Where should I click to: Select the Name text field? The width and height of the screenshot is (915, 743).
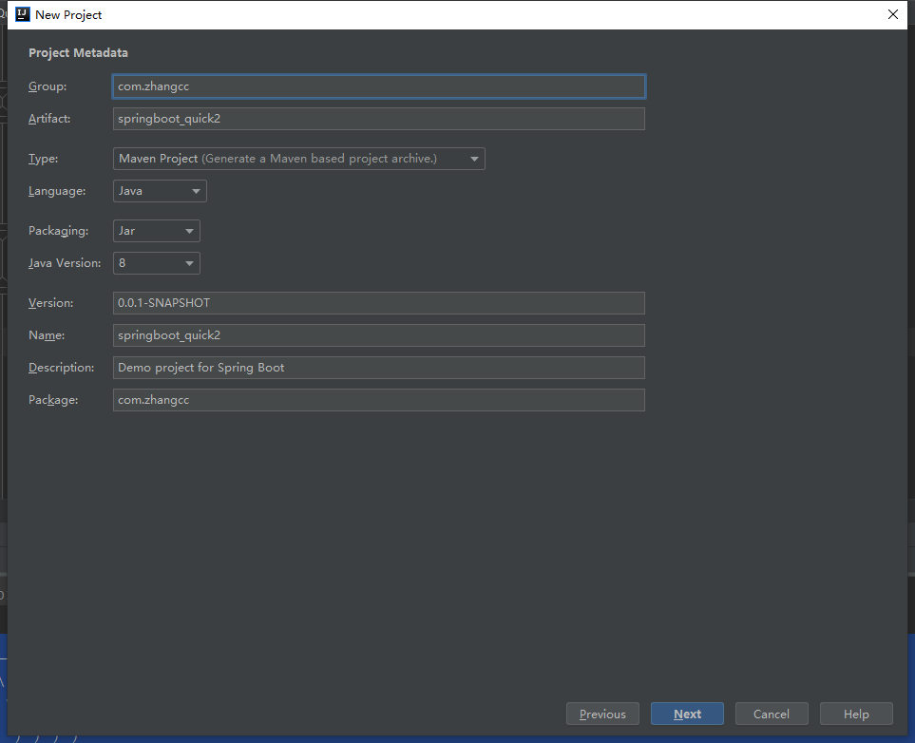tap(379, 335)
